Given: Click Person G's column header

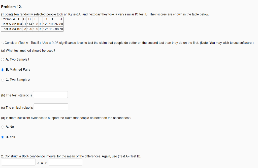Looking at the screenshot, I should click(46, 19).
